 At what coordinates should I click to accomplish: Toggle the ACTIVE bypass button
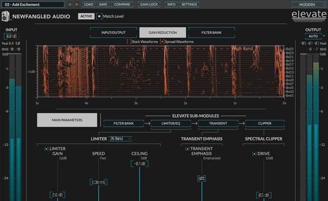pyautogui.click(x=86, y=16)
